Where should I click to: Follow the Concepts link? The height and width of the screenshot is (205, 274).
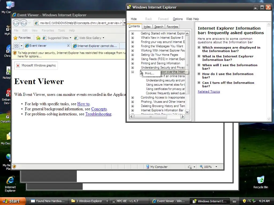(x=99, y=109)
